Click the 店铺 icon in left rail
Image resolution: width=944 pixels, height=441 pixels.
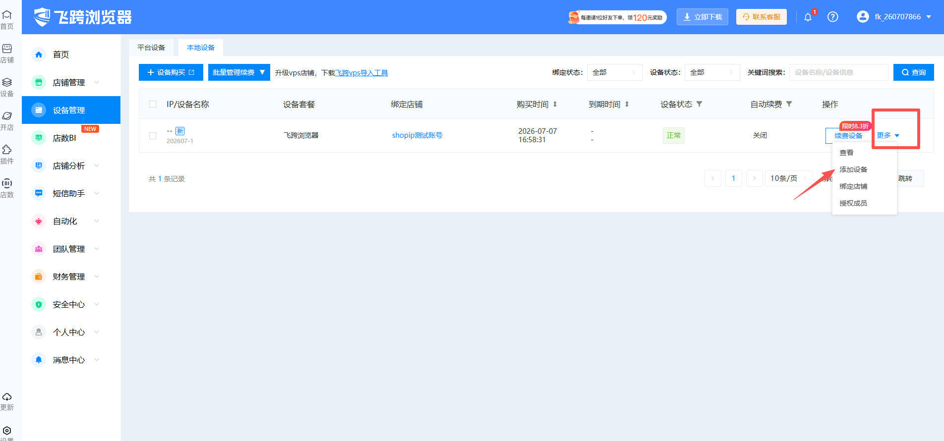point(7,49)
